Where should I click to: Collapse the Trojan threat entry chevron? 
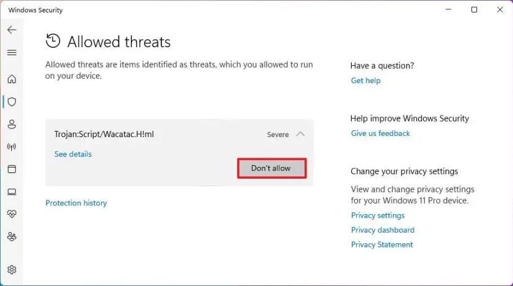click(300, 134)
